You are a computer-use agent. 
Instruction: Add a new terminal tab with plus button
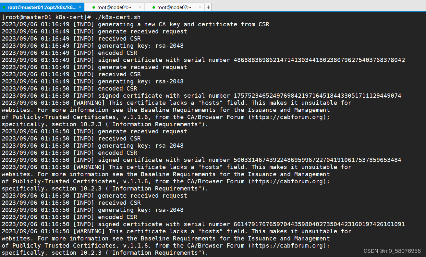tap(208, 7)
